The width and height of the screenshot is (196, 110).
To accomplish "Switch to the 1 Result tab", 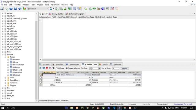I will coord(45,64).
